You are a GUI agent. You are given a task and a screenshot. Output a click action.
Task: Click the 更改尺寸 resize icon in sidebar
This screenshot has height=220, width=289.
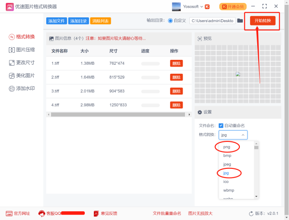pos(12,63)
